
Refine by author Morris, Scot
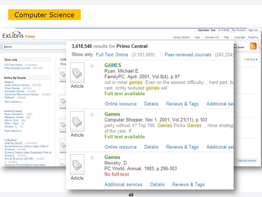[11, 120]
